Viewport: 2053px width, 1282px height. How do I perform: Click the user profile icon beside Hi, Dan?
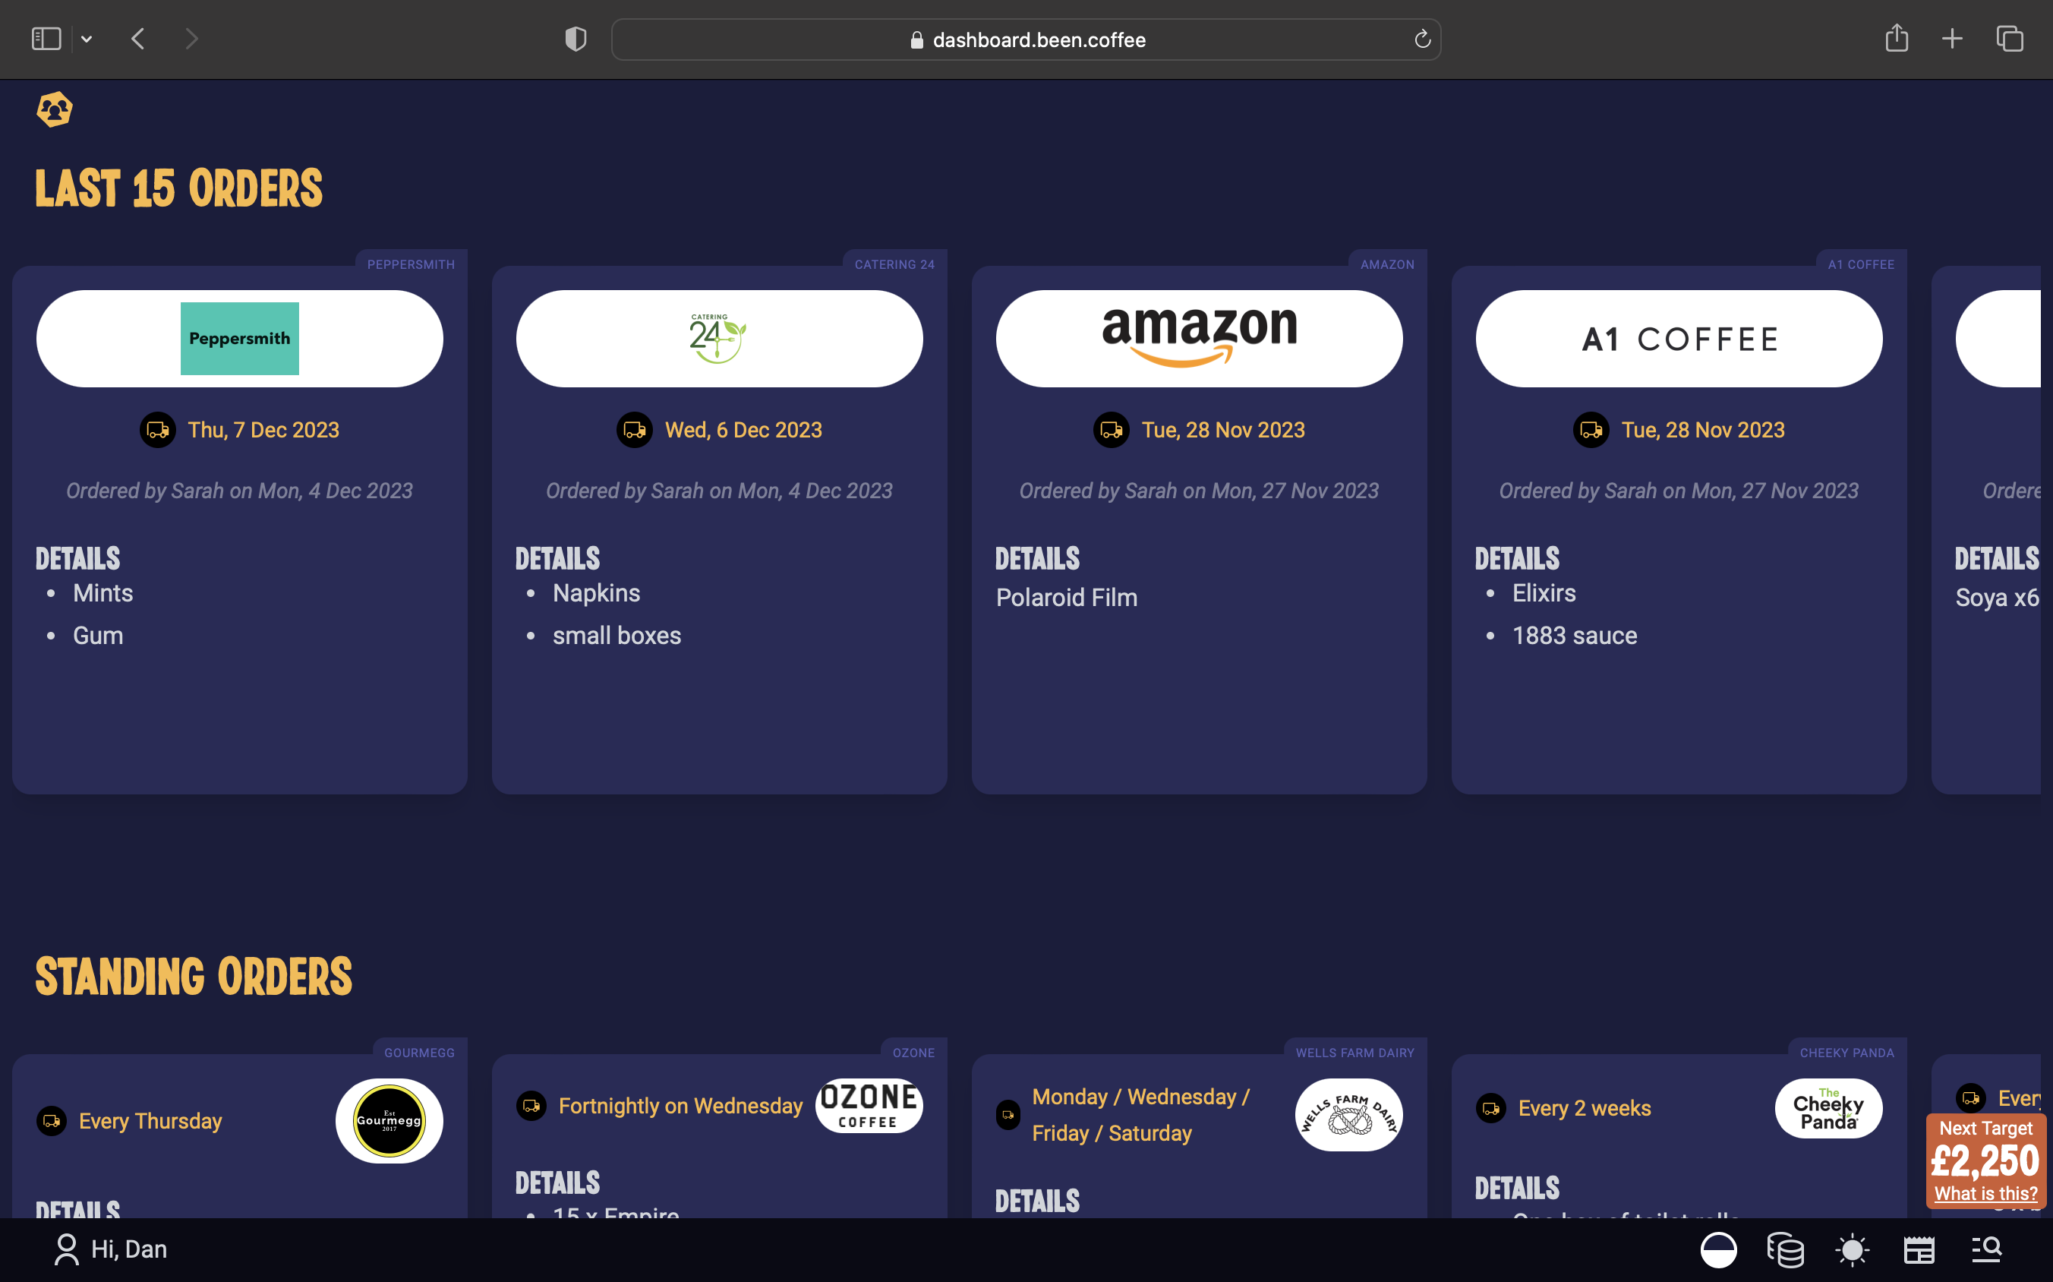(x=66, y=1250)
